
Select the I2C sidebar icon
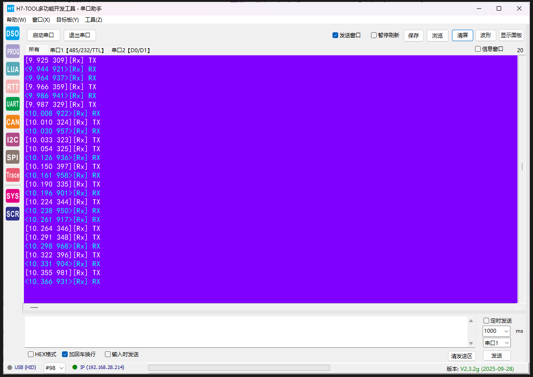(12, 140)
